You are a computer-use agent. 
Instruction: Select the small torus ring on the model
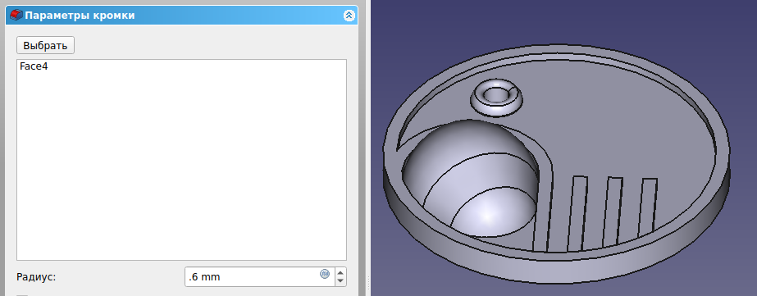point(496,98)
